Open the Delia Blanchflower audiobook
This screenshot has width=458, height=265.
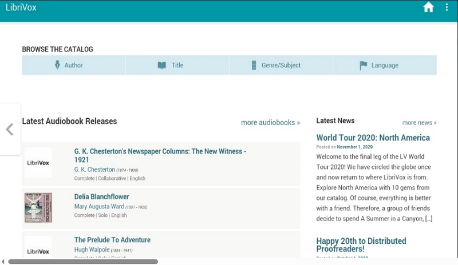[x=101, y=196]
